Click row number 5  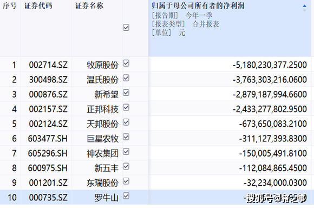click(x=14, y=124)
